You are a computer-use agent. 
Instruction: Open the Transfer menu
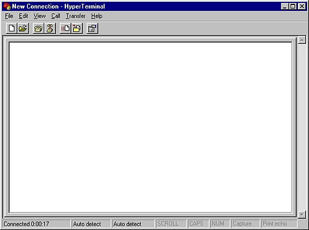point(76,16)
